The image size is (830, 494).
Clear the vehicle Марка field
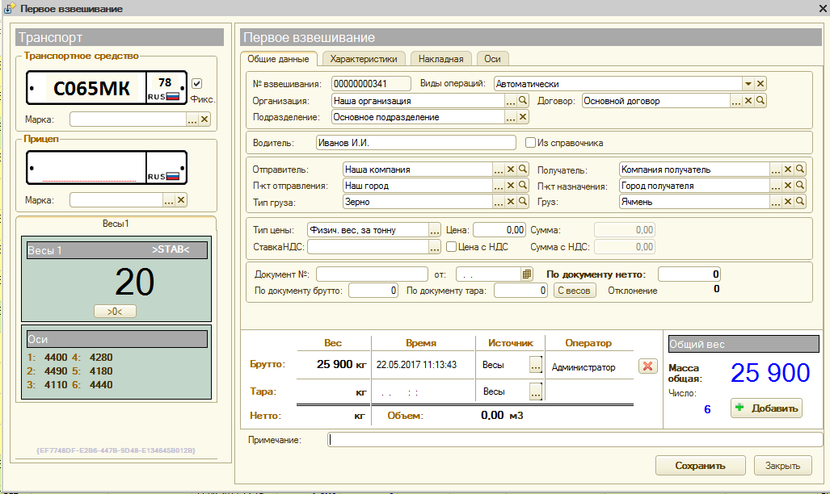(204, 119)
